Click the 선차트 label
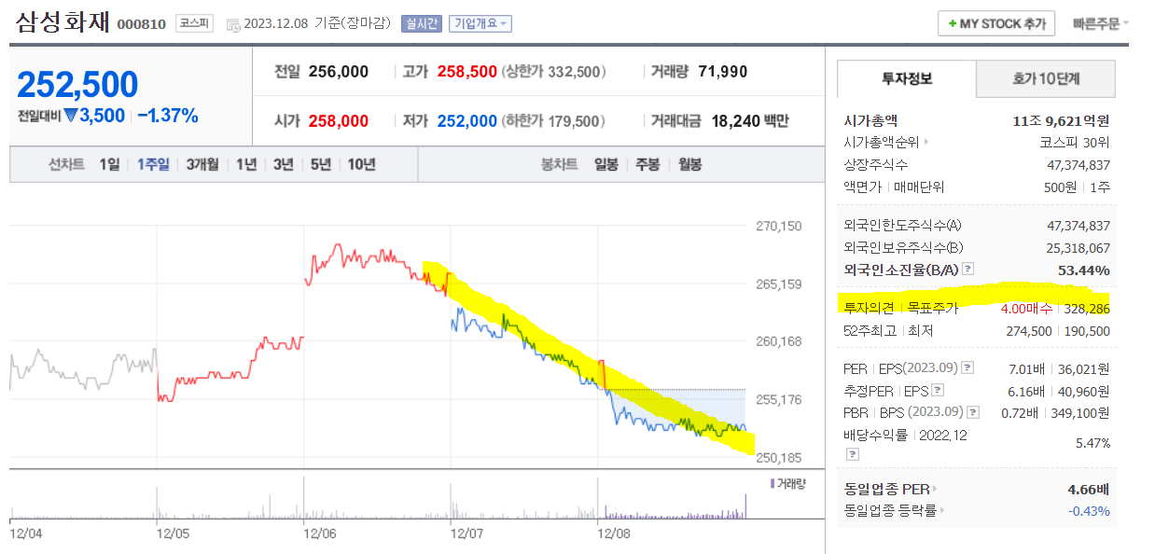The height and width of the screenshot is (554, 1155). coord(66,165)
